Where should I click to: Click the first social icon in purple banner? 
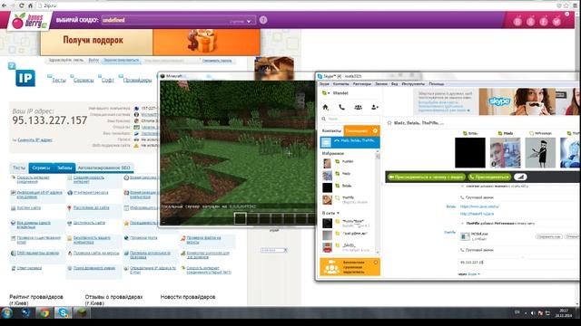(x=517, y=21)
